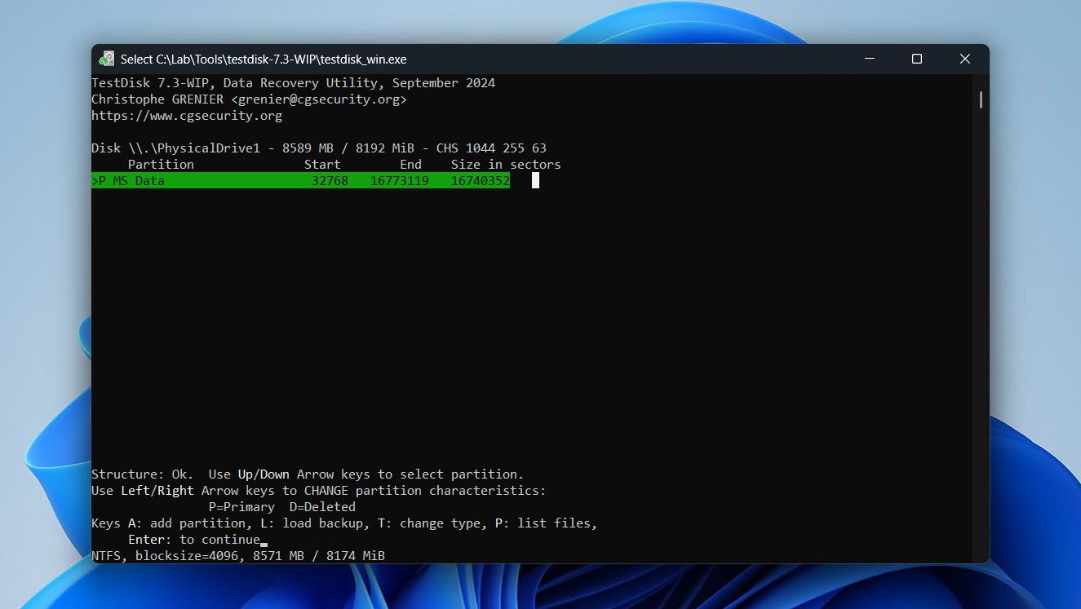Click the start sector value 32768

coord(330,181)
